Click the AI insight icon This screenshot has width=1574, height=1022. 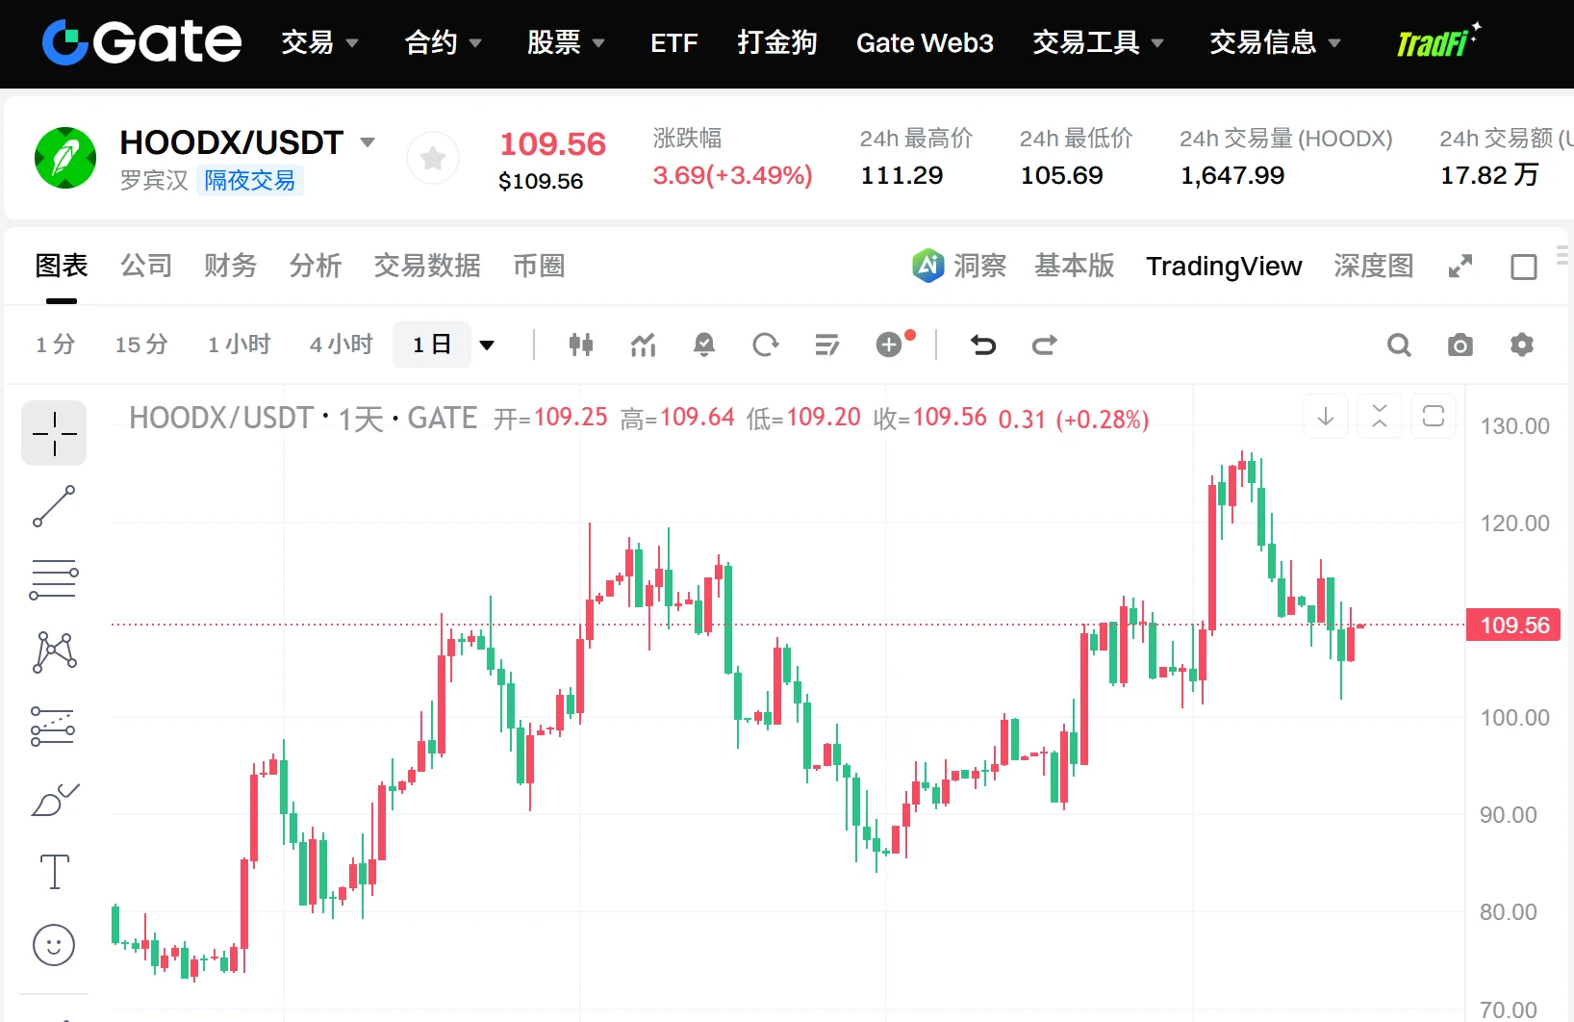(928, 265)
